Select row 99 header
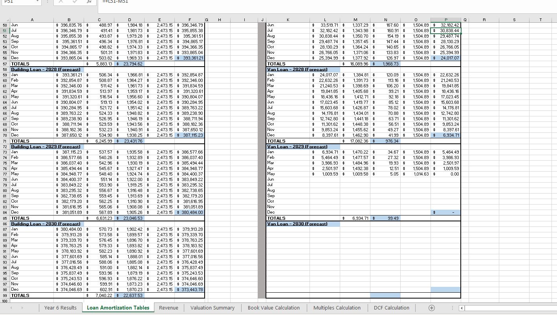This screenshot has height=315, width=557. click(x=5, y=295)
